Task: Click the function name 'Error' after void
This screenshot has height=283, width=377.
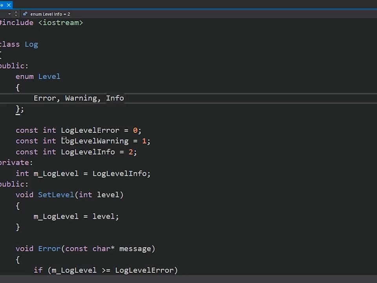Action: tap(49, 248)
